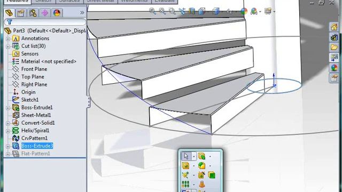The image size is (342, 192).
Task: Open the Sheet Metal ribbon tab
Action: (x=100, y=2)
